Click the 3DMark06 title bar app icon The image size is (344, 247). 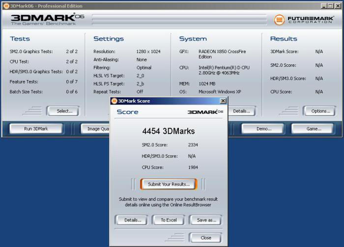[6, 6]
